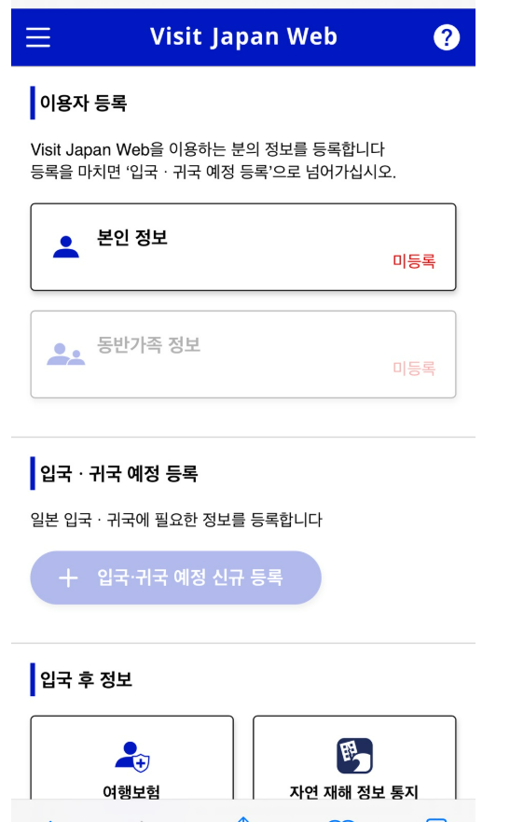Click the 입국 후 정보 section heading
The image size is (510, 822).
[86, 679]
